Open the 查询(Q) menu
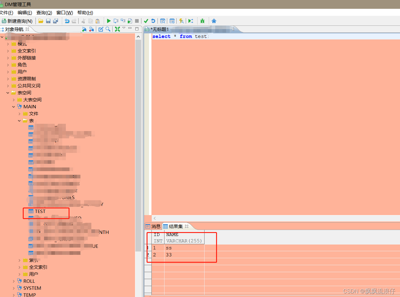This screenshot has height=297, width=400. pyautogui.click(x=44, y=12)
